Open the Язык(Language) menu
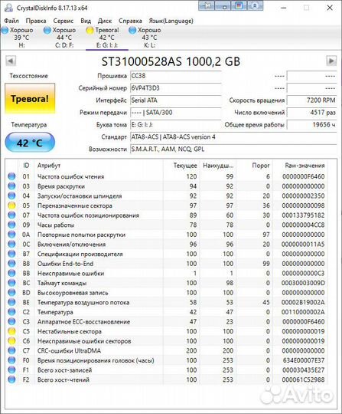342x414 pixels. (x=171, y=21)
